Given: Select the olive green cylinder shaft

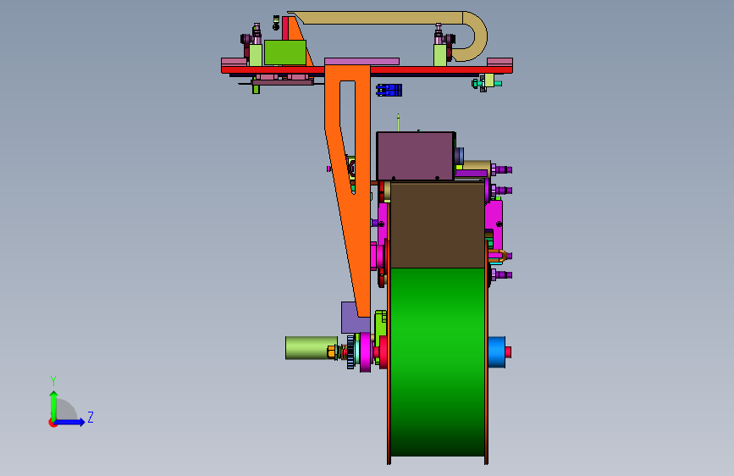Looking at the screenshot, I should 312,347.
